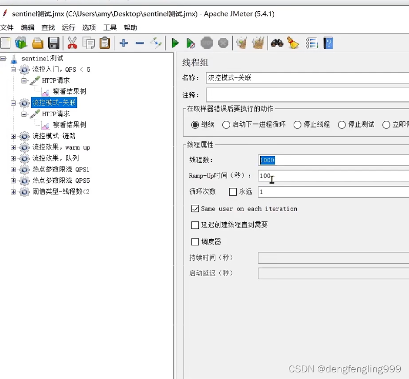Image resolution: width=409 pixels, height=379 pixels.
Task: Click the New test plan toolbar icon
Action: pyautogui.click(x=5, y=43)
